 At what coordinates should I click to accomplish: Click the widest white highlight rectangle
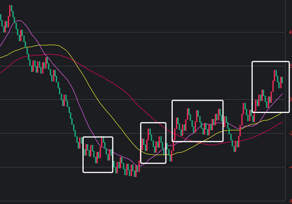197,121
